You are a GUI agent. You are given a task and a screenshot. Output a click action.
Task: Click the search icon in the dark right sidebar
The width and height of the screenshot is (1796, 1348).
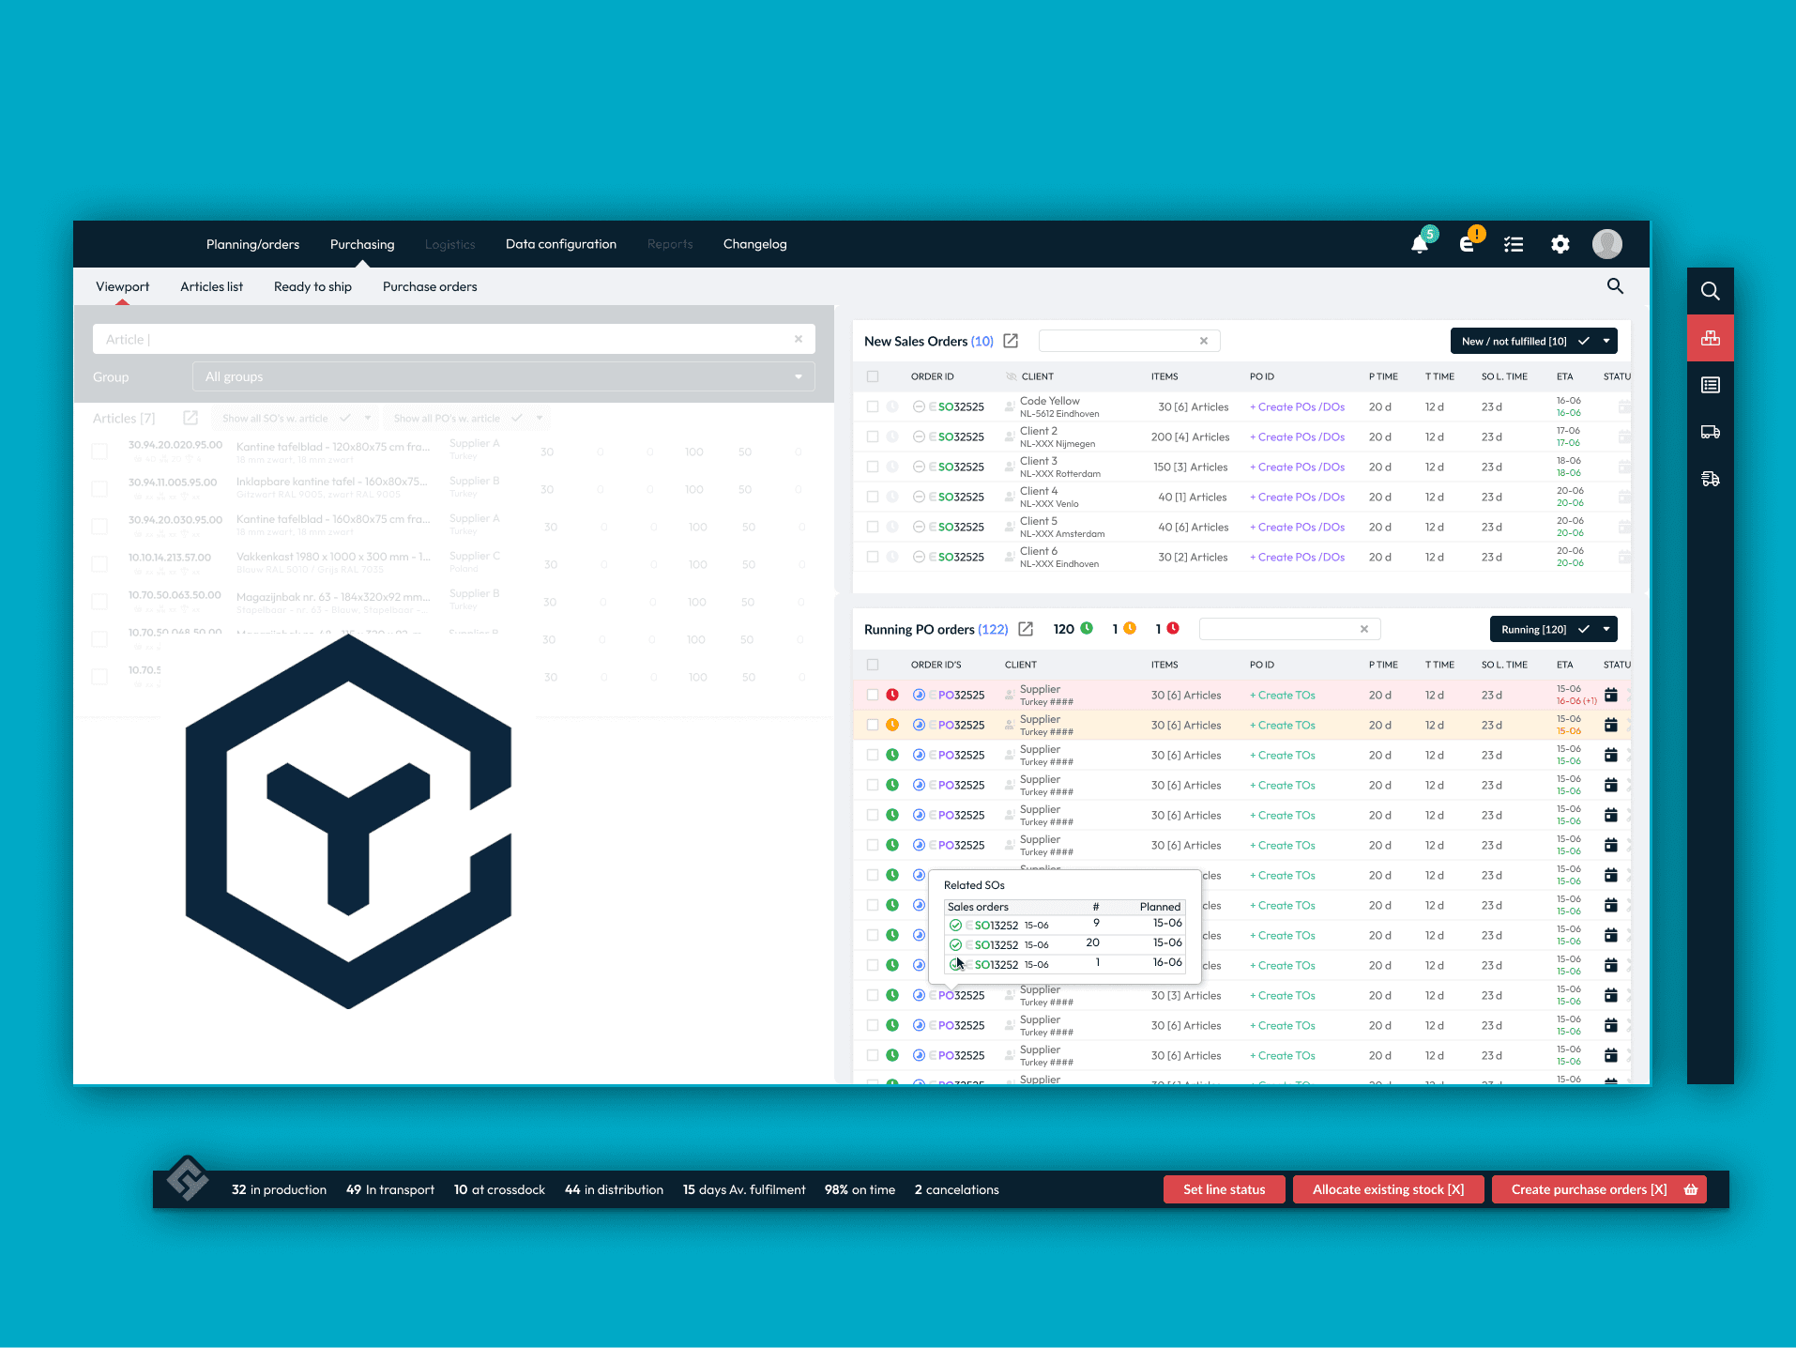tap(1711, 291)
